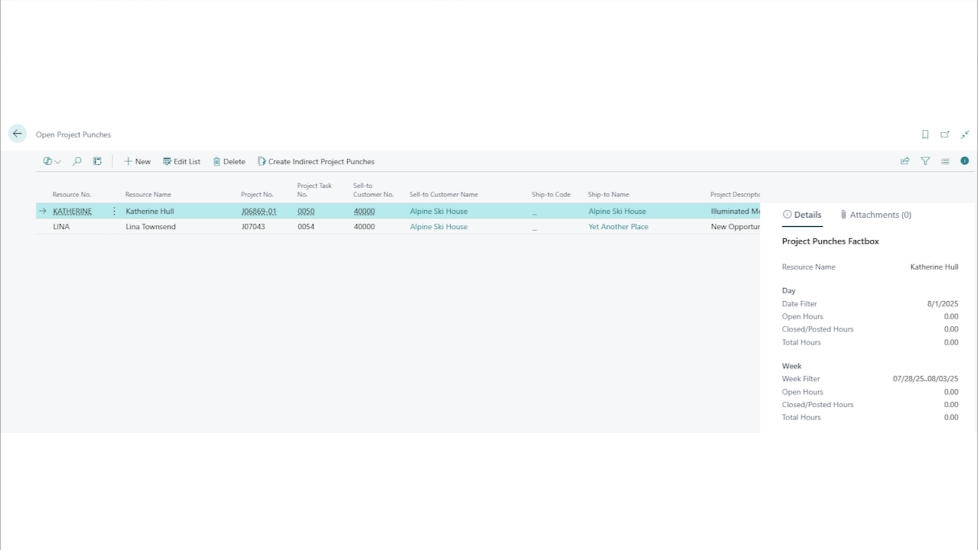Select the Details tab in FactBox
Image resolution: width=978 pixels, height=550 pixels.
click(x=802, y=214)
